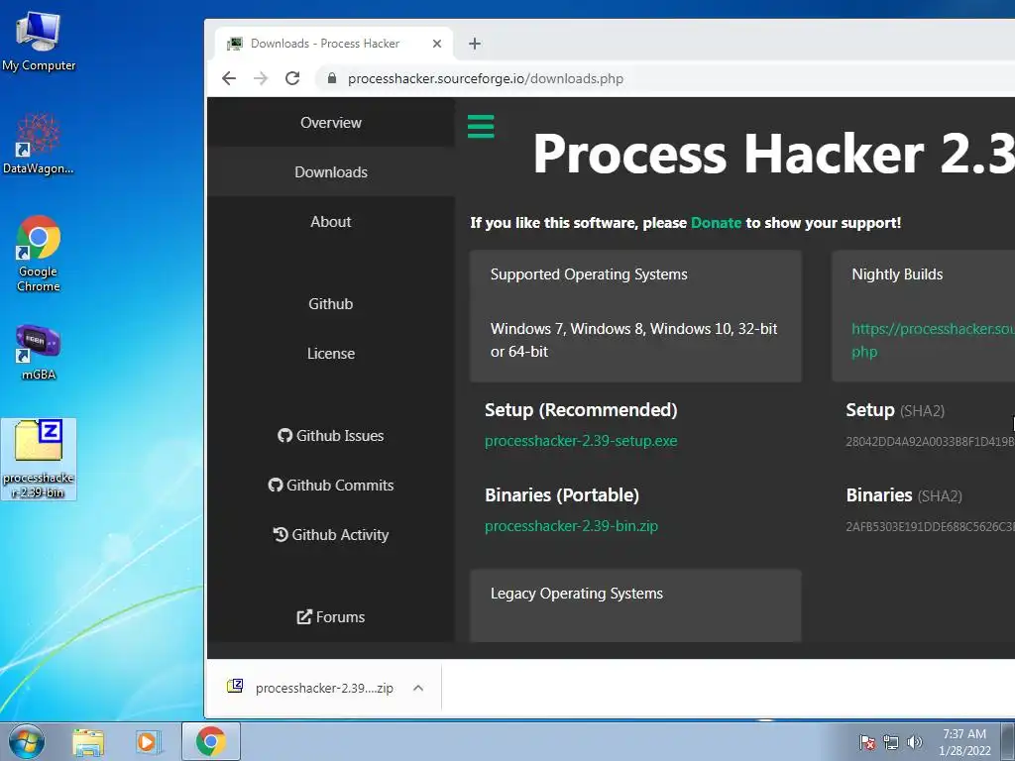Viewport: 1015px width, 761px height.
Task: Click the Binaries SHA2 hash starting 2AFB5303
Action: tap(930, 527)
